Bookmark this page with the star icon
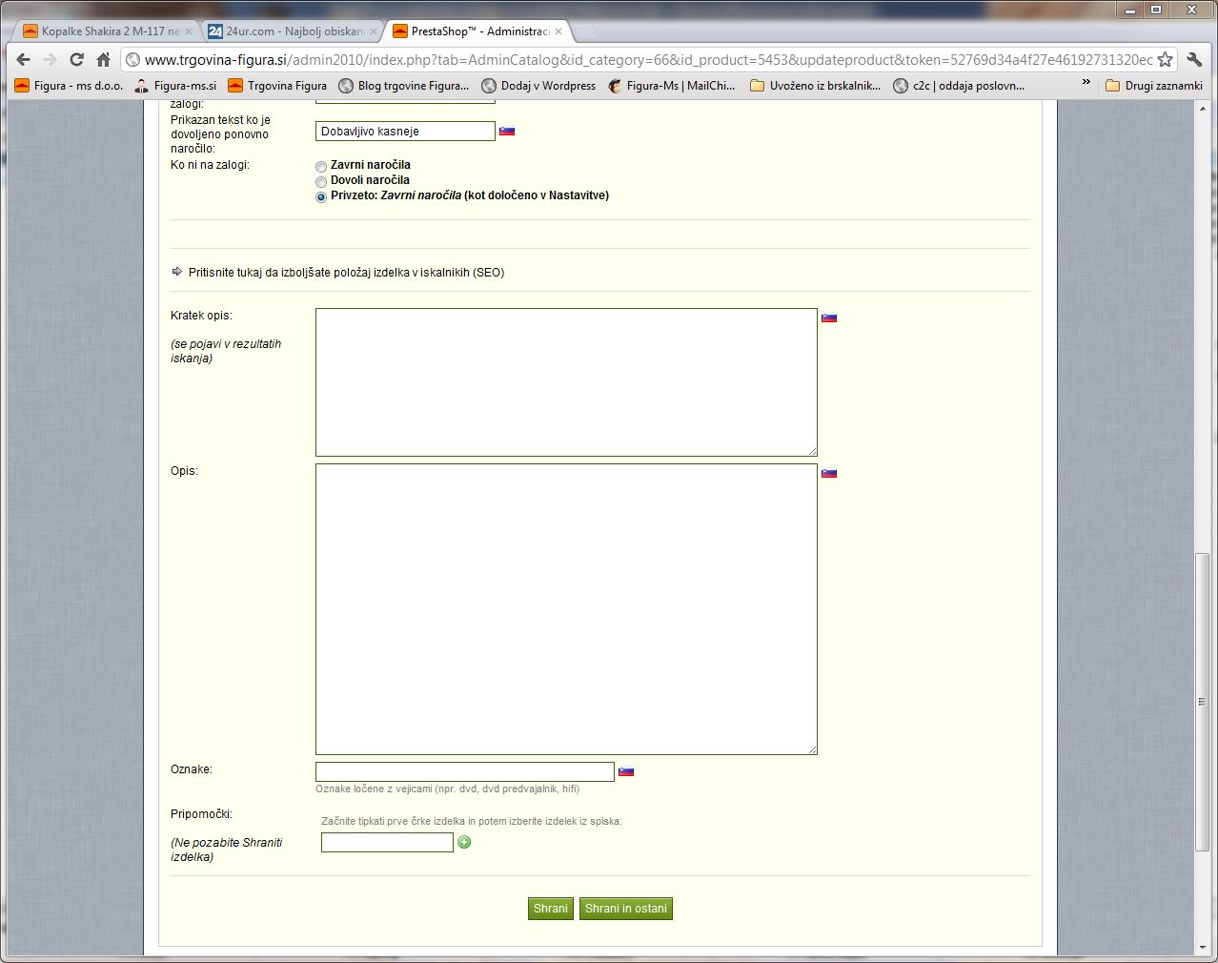This screenshot has height=963, width=1218. [1165, 59]
